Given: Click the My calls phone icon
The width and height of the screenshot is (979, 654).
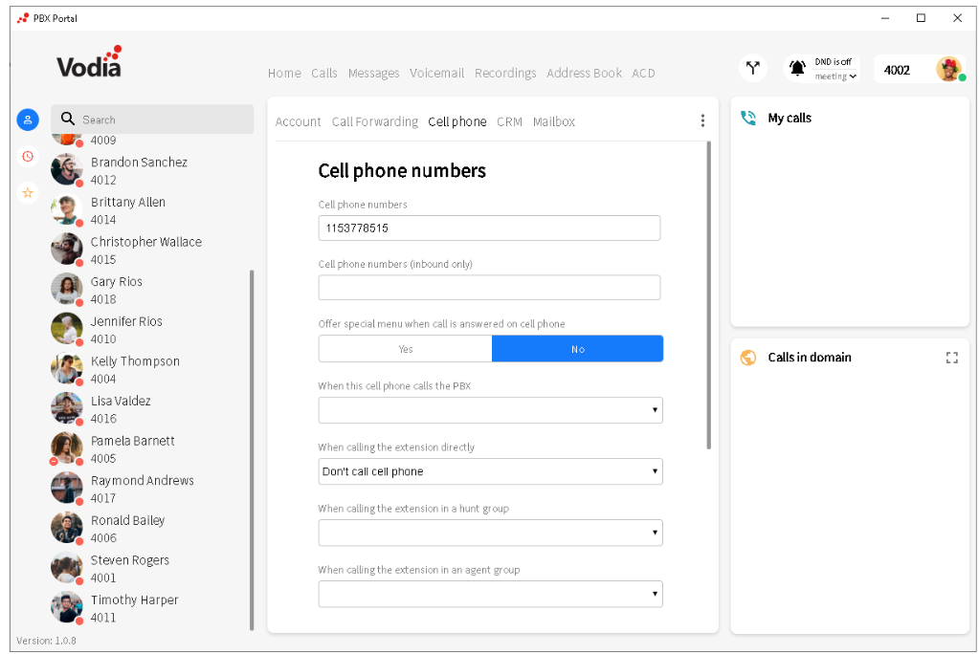Looking at the screenshot, I should point(748,118).
